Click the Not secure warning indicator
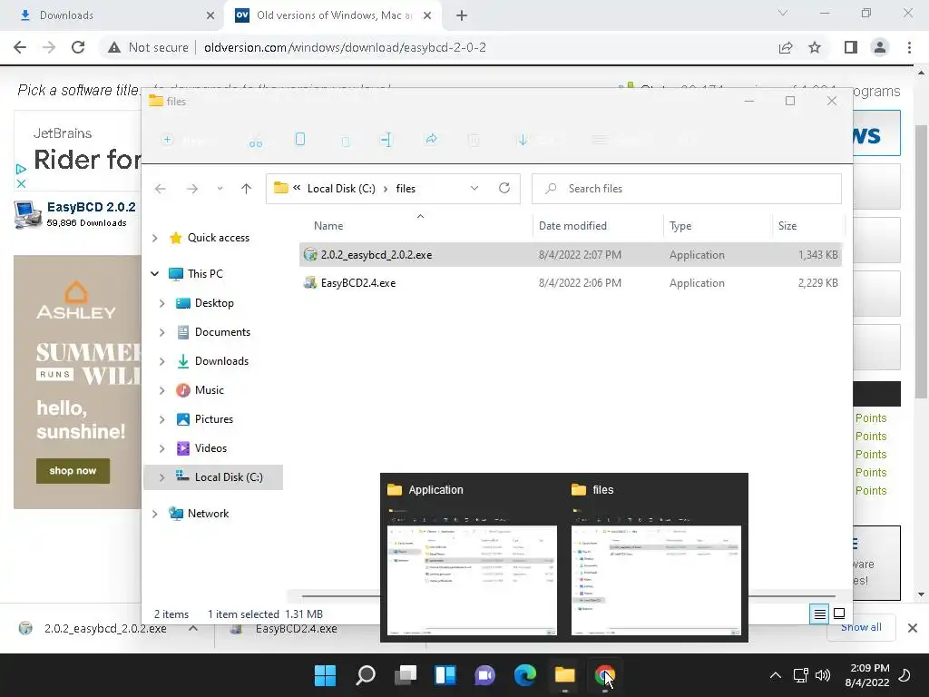Image resolution: width=929 pixels, height=697 pixels. 148,47
